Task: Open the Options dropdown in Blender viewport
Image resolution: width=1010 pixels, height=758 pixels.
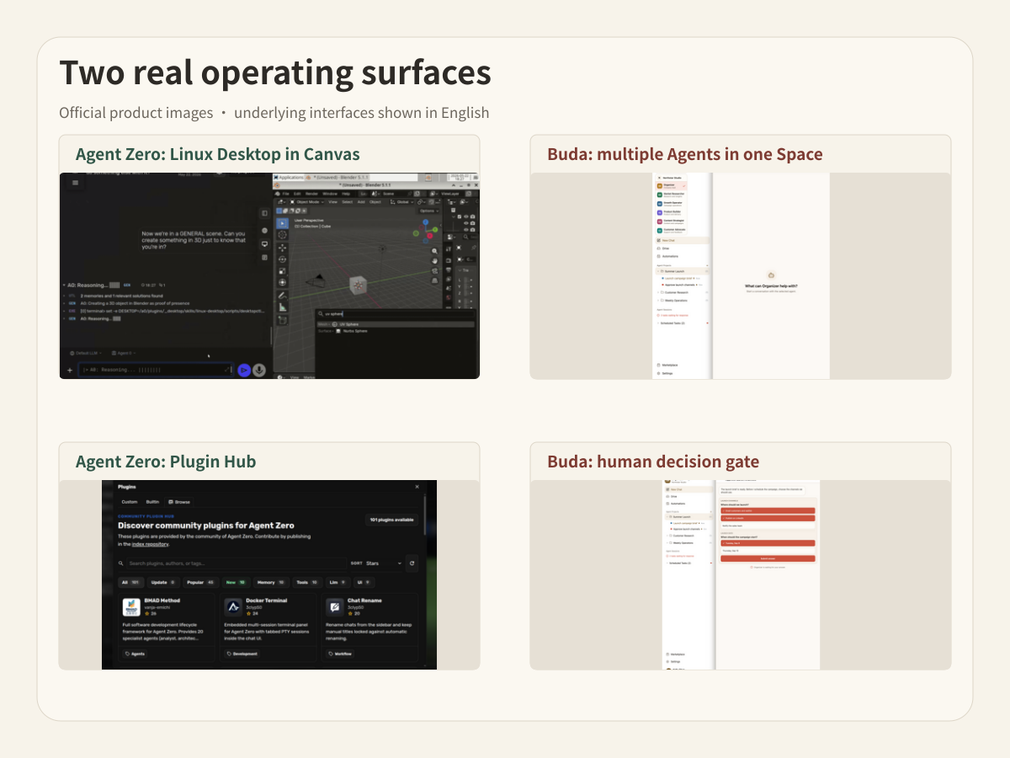Action: [x=429, y=211]
